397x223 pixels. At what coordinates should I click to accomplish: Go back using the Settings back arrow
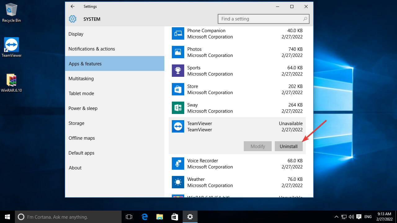tap(72, 7)
